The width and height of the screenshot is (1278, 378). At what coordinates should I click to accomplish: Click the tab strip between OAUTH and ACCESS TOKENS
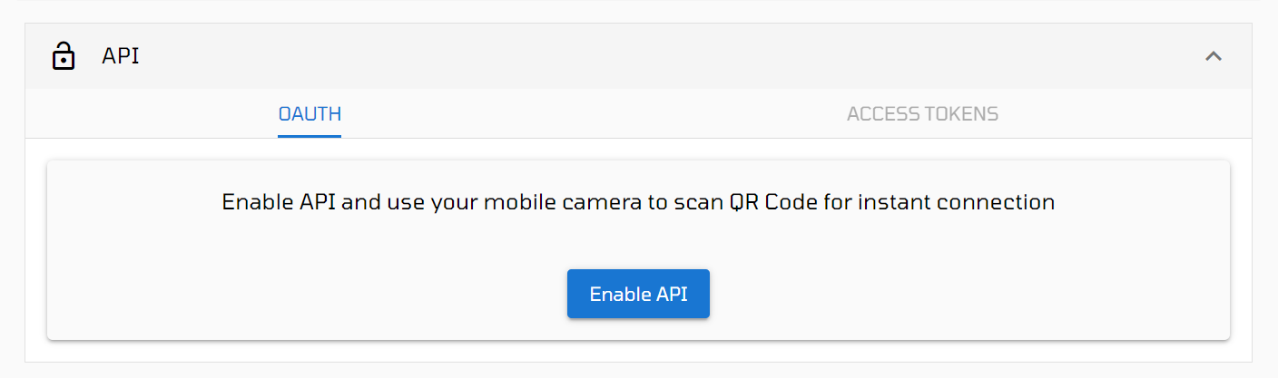coord(594,114)
